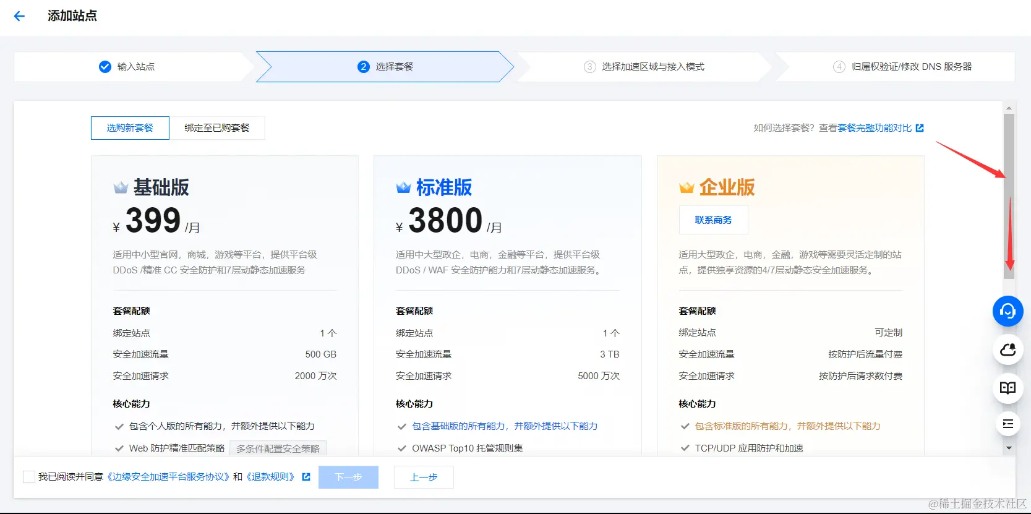The width and height of the screenshot is (1031, 514).
Task: Click the 399 price text
Action: tap(153, 221)
